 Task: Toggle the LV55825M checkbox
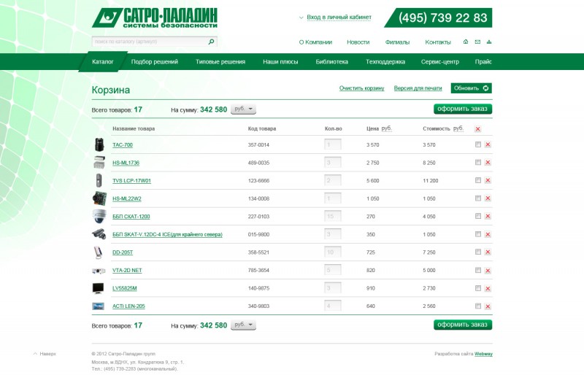(x=478, y=288)
